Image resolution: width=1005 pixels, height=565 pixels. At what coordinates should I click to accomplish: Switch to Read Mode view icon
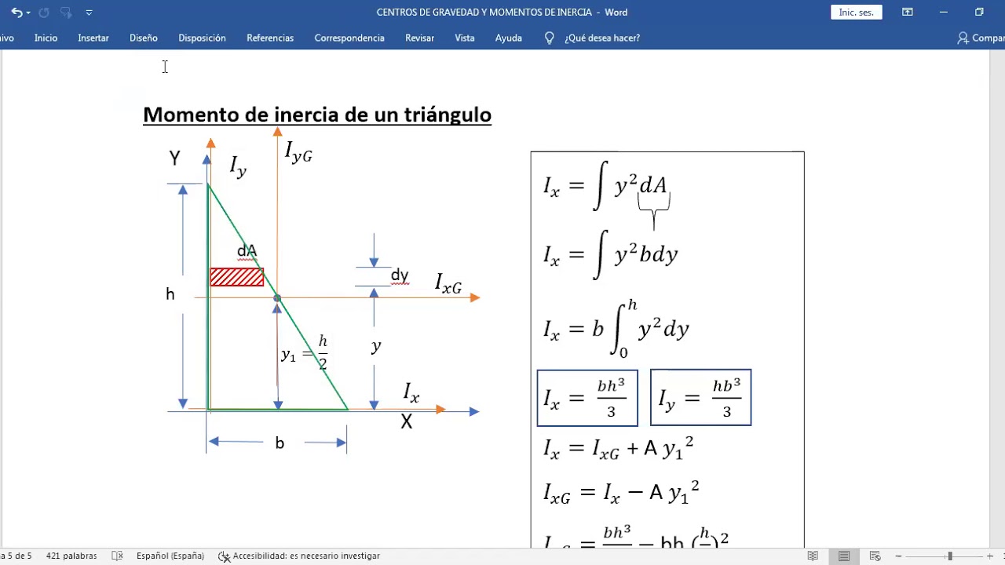(x=813, y=556)
